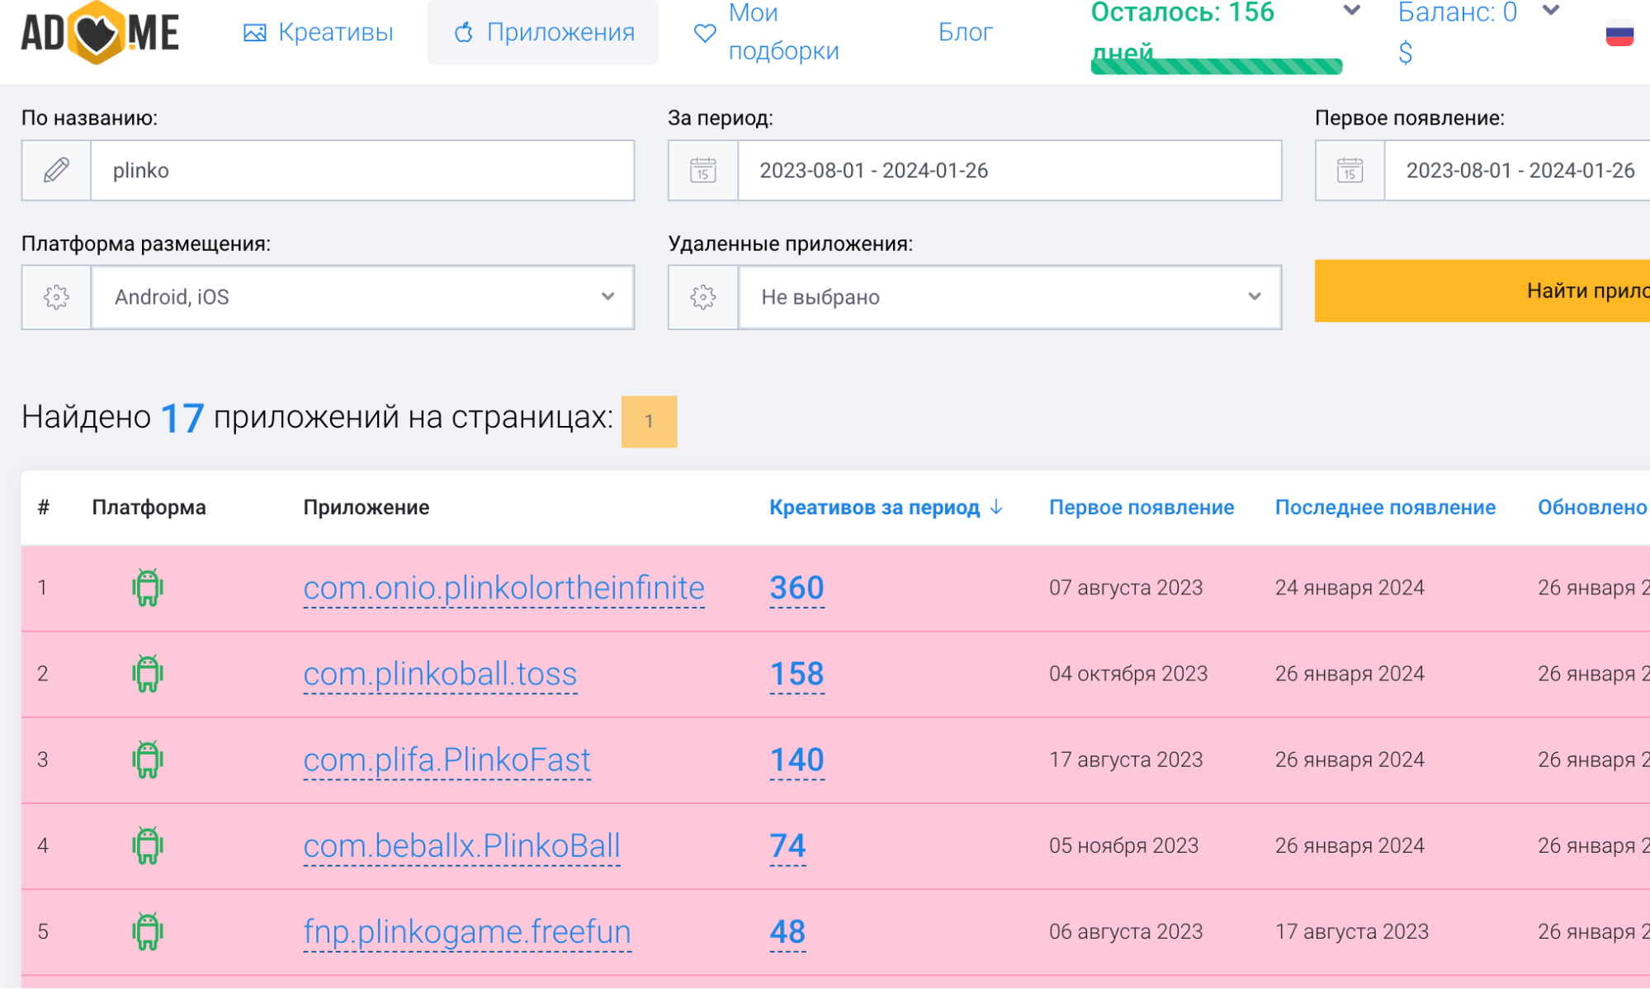
Task: Click the calendar icon for За период
Action: [x=703, y=170]
